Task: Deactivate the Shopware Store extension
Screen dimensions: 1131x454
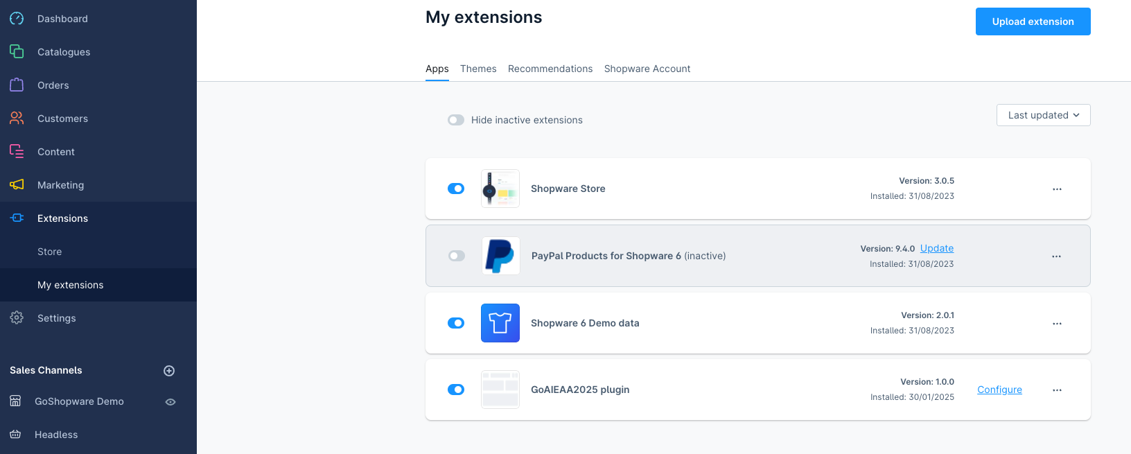Action: point(456,189)
